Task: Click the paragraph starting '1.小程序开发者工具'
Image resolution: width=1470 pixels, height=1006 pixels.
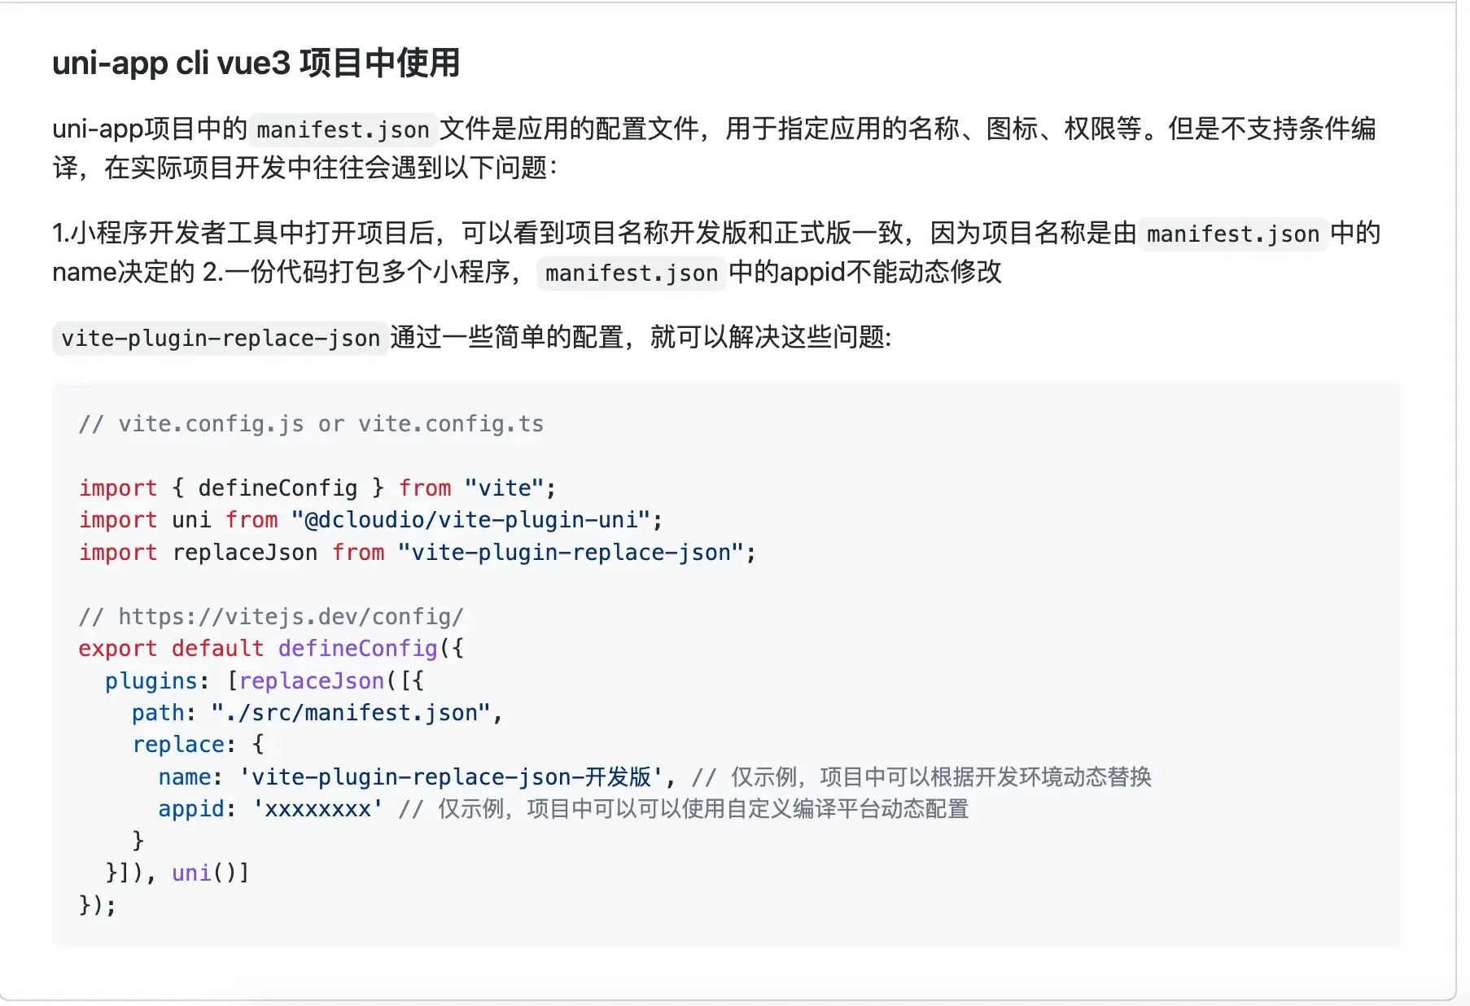Action: coord(716,252)
